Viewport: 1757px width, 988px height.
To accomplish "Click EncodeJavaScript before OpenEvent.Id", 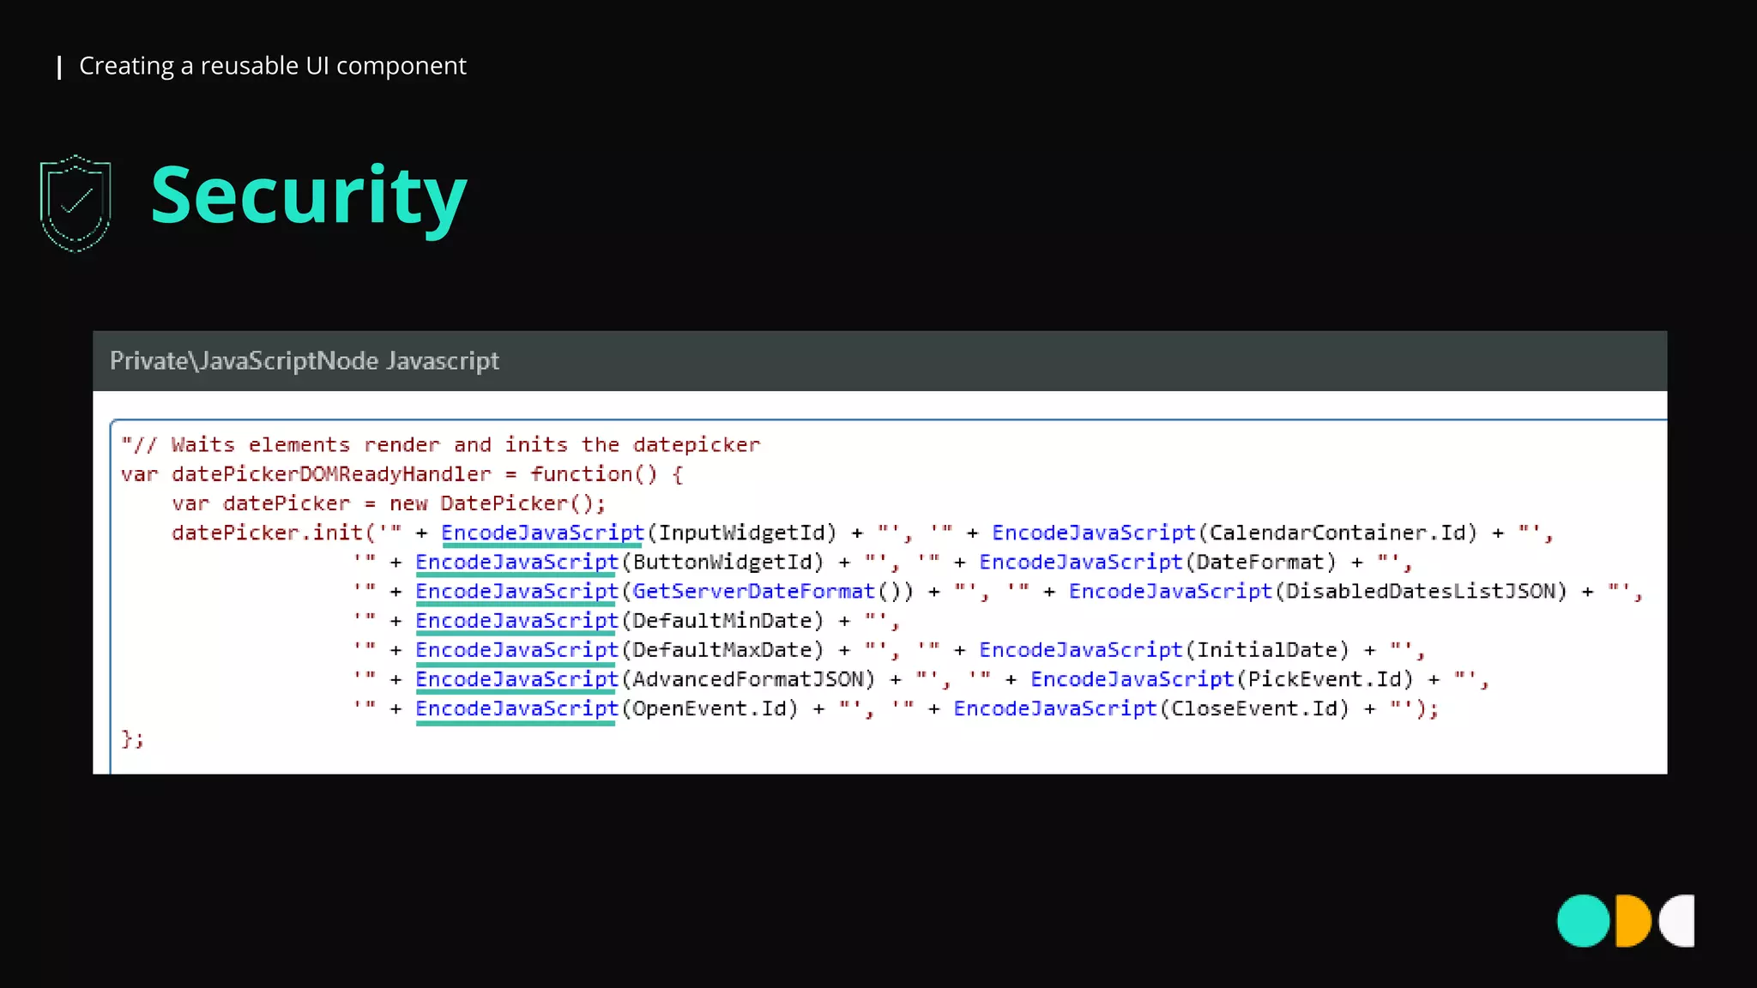I will point(516,708).
